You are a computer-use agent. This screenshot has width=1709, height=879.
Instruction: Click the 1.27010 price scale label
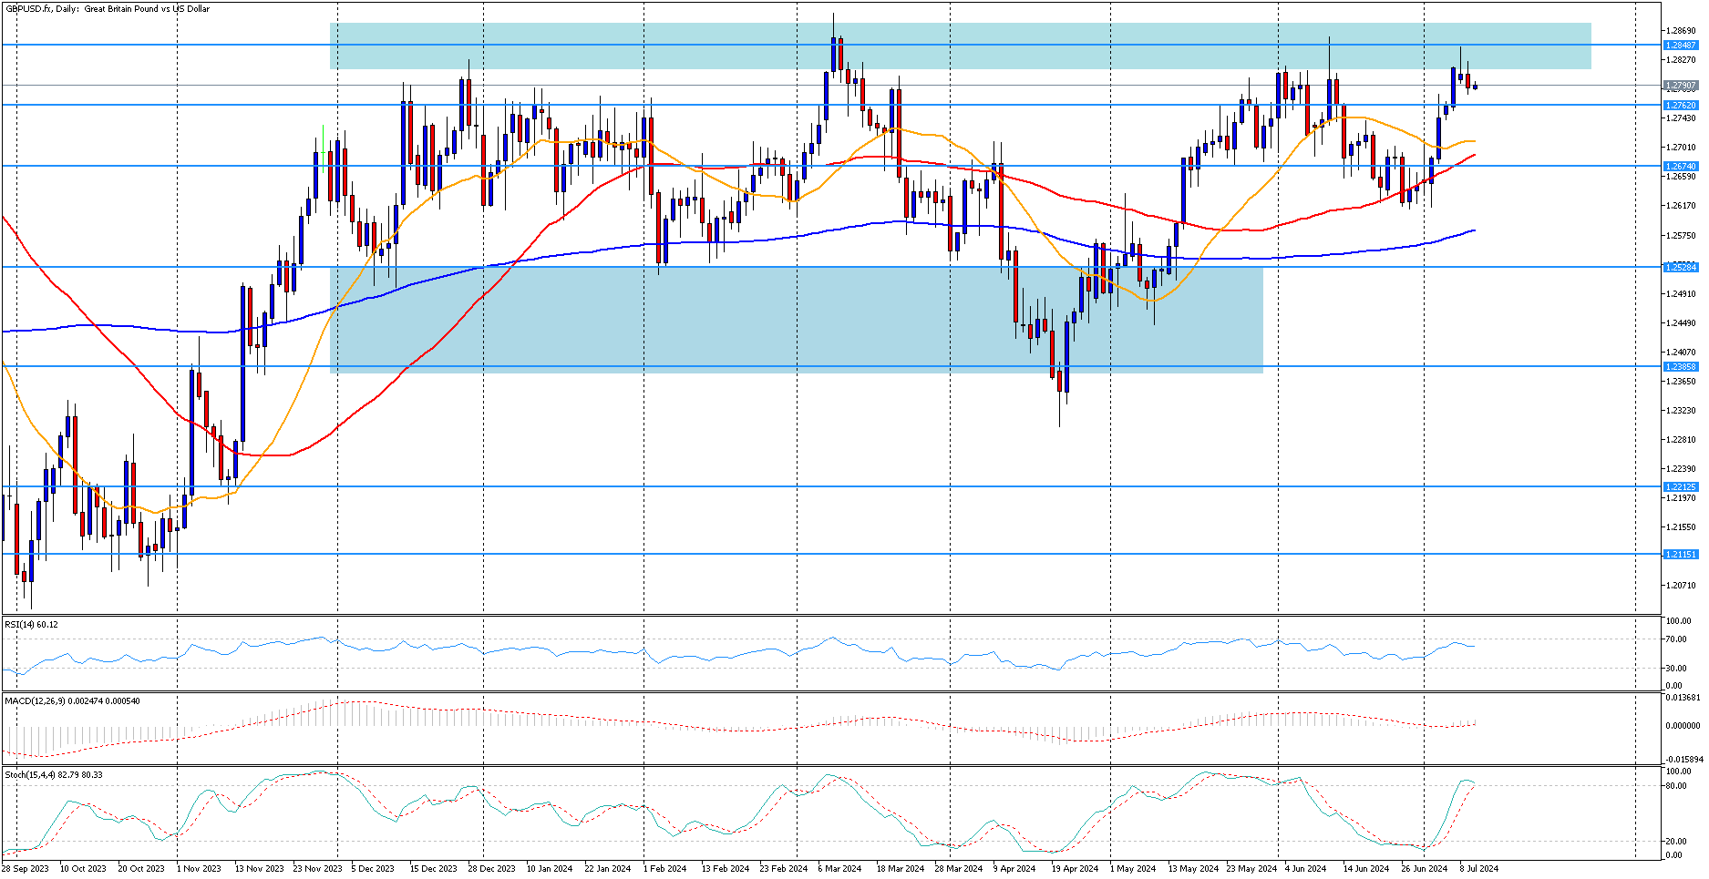pos(1681,148)
